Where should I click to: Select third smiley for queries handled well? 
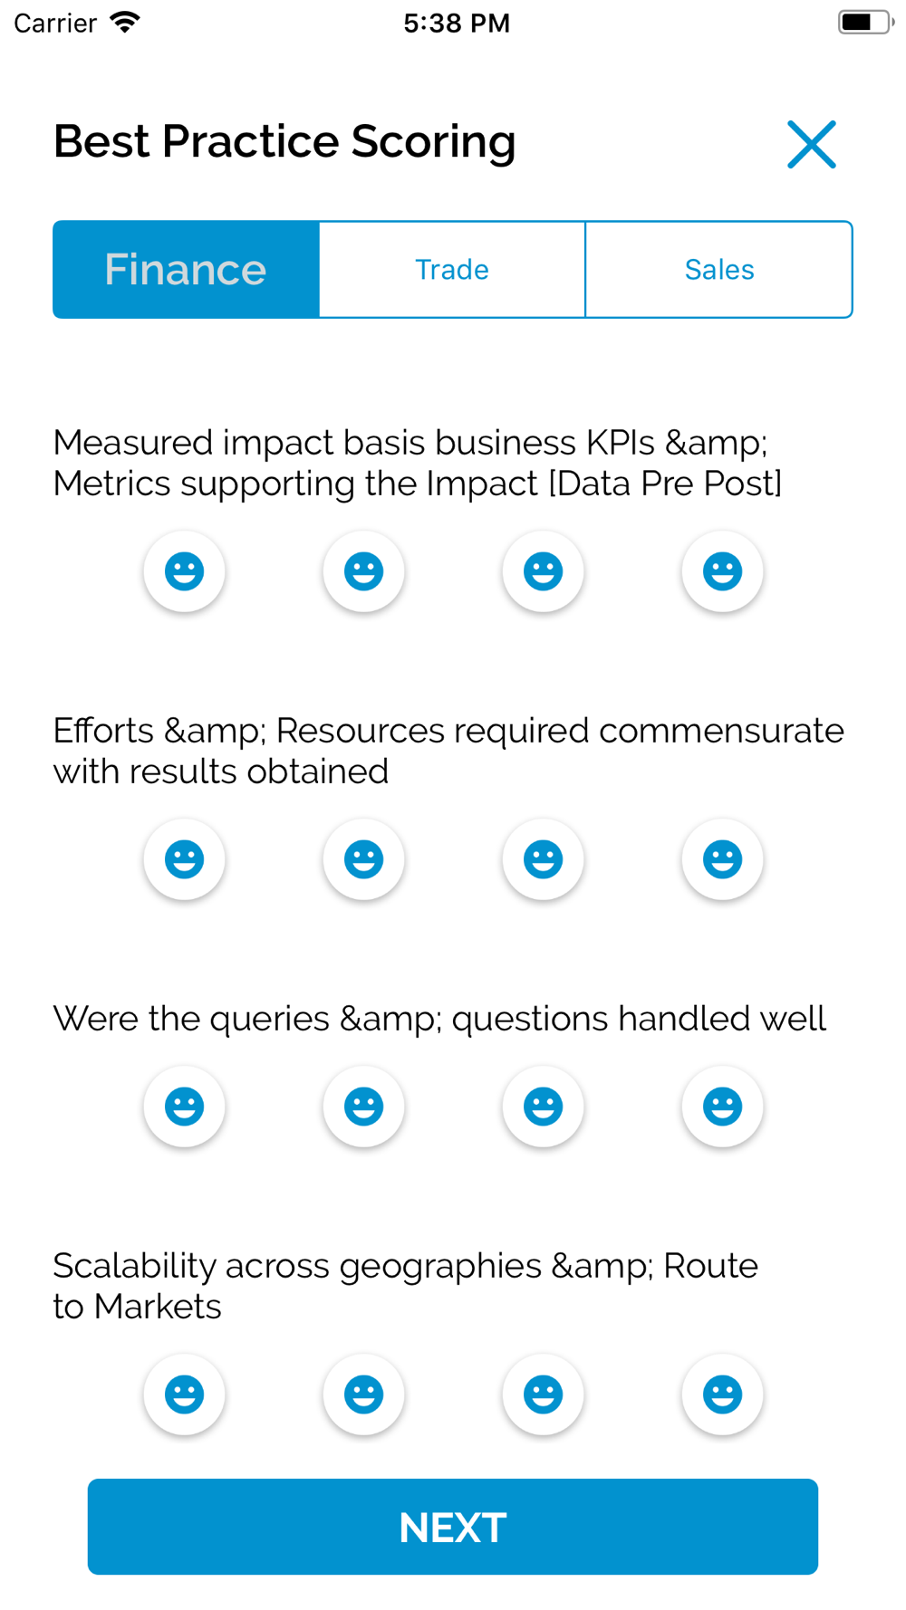543,1107
